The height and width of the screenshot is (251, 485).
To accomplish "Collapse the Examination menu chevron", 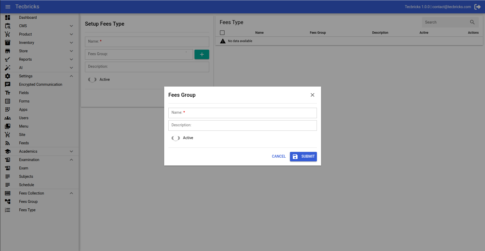I will click(x=71, y=160).
